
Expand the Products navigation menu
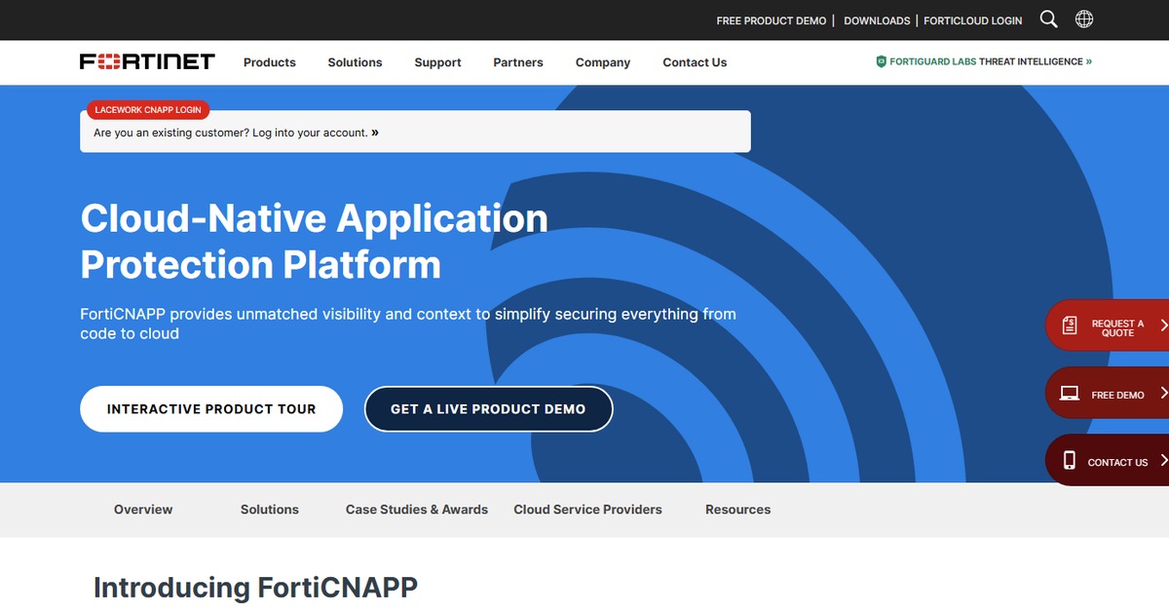tap(269, 62)
